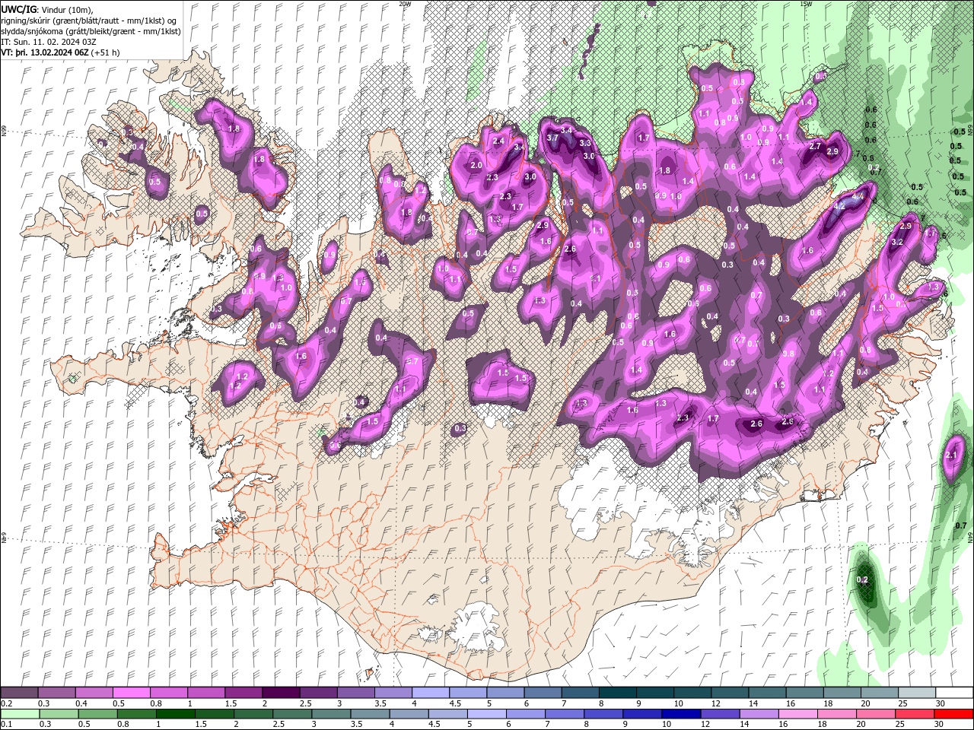Click the '15W' longitude label
This screenshot has height=730, width=974.
pyautogui.click(x=806, y=4)
